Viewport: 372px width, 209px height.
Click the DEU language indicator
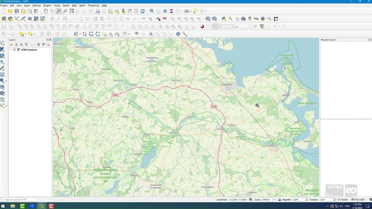click(x=347, y=206)
